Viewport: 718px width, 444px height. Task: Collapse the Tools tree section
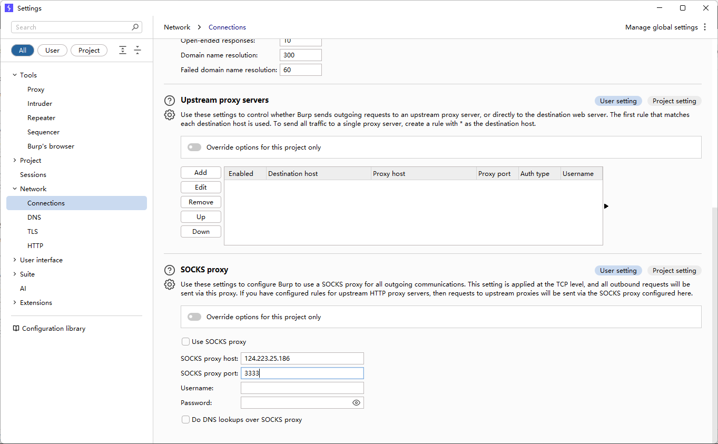[x=15, y=75]
